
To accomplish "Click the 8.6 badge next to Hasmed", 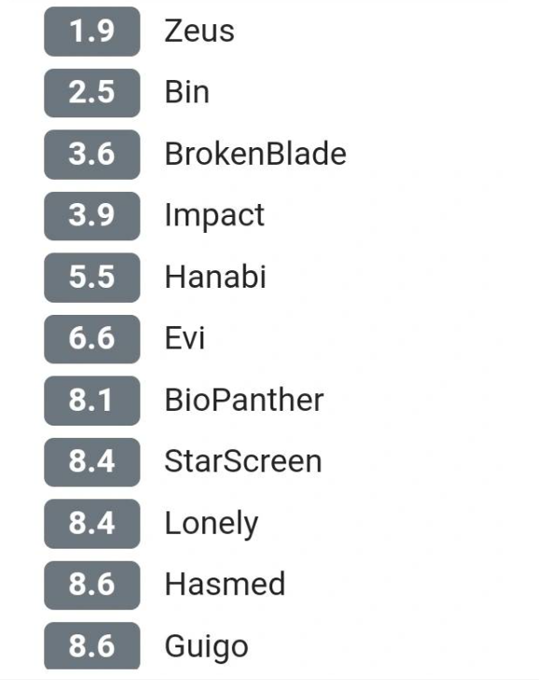I will tap(92, 585).
